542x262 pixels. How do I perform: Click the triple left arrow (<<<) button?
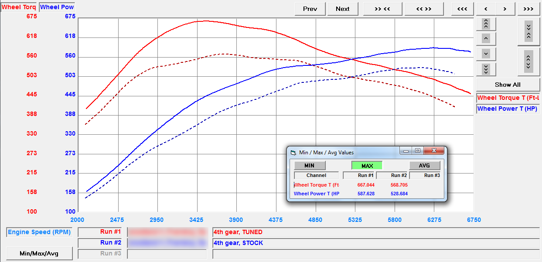tap(462, 9)
